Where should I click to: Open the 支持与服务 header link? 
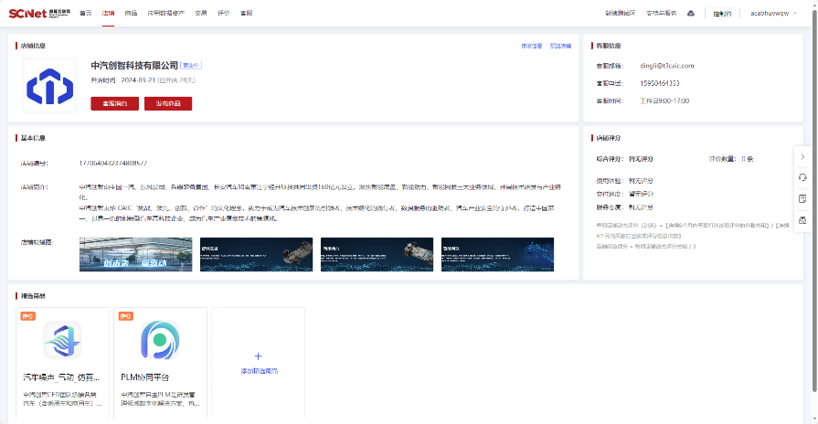(661, 14)
